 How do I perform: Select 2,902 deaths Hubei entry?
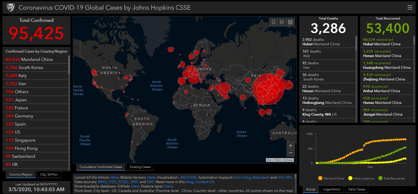(x=327, y=42)
